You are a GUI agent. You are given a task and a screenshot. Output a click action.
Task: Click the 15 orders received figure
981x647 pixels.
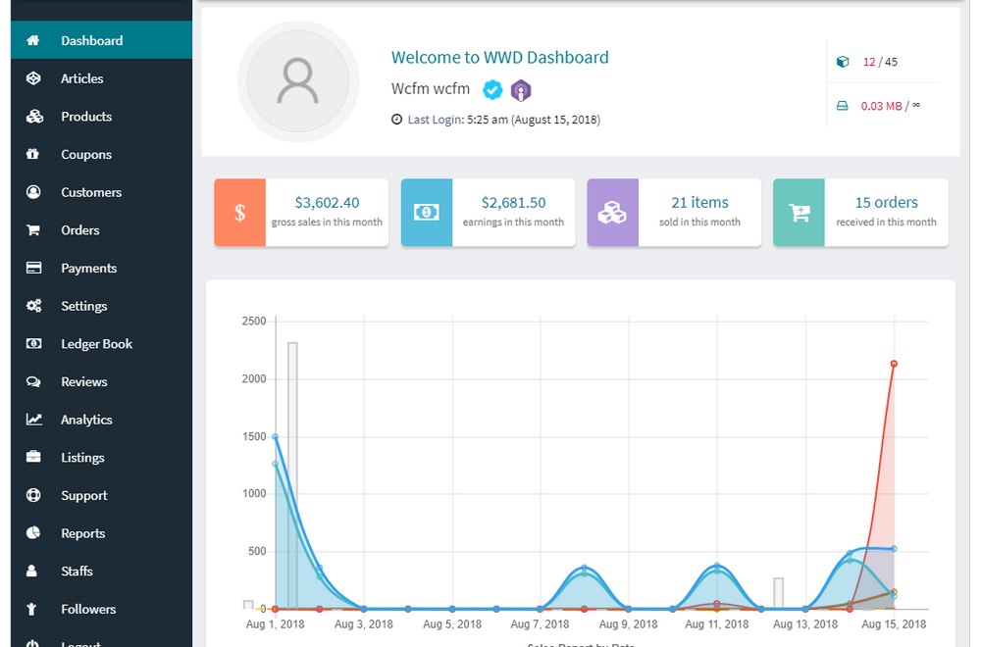coord(886,203)
